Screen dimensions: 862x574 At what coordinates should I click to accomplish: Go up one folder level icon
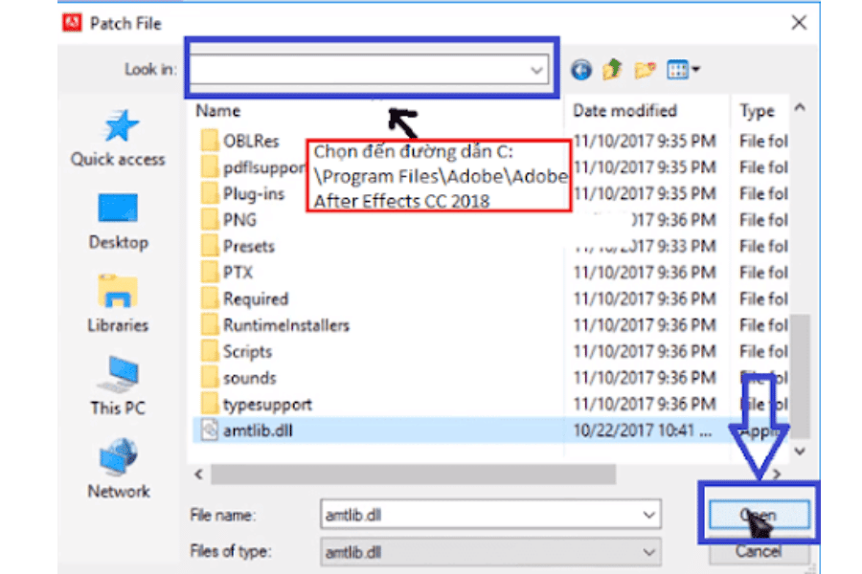pos(612,70)
